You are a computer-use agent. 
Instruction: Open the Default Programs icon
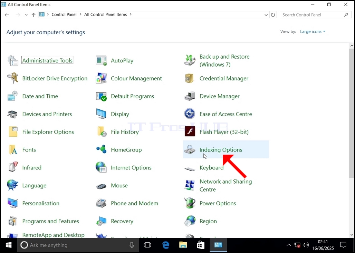point(101,96)
